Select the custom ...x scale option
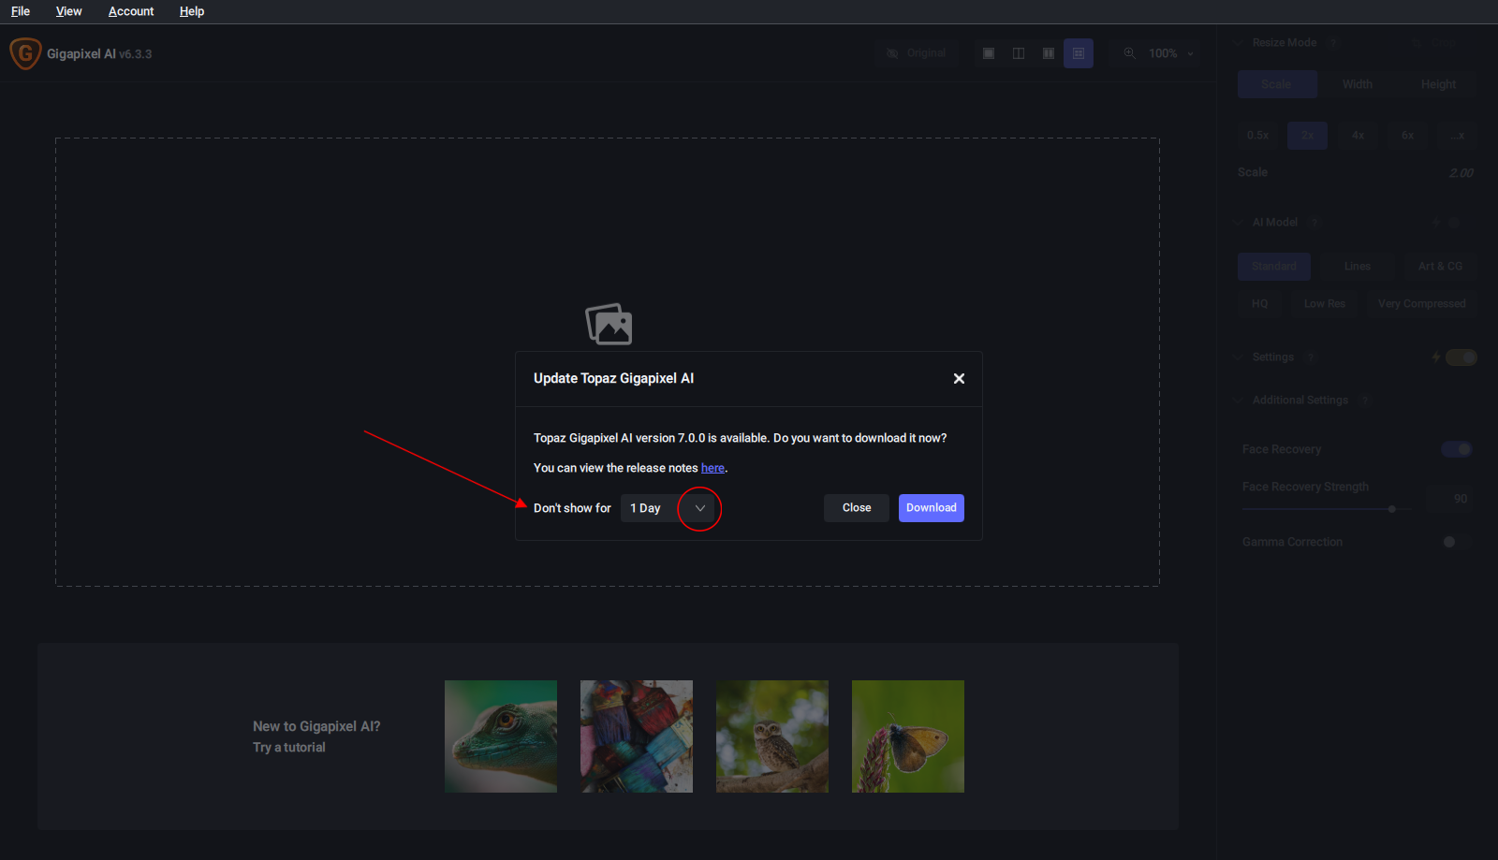This screenshot has height=860, width=1498. coord(1457,136)
